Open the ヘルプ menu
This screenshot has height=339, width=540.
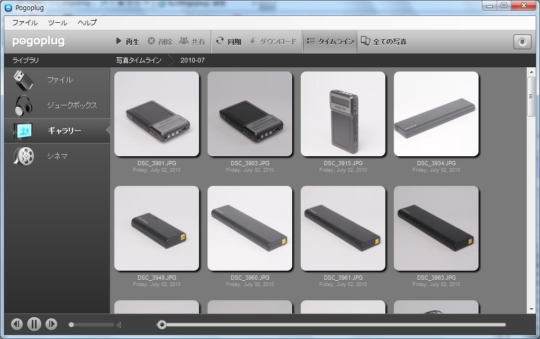point(87,23)
